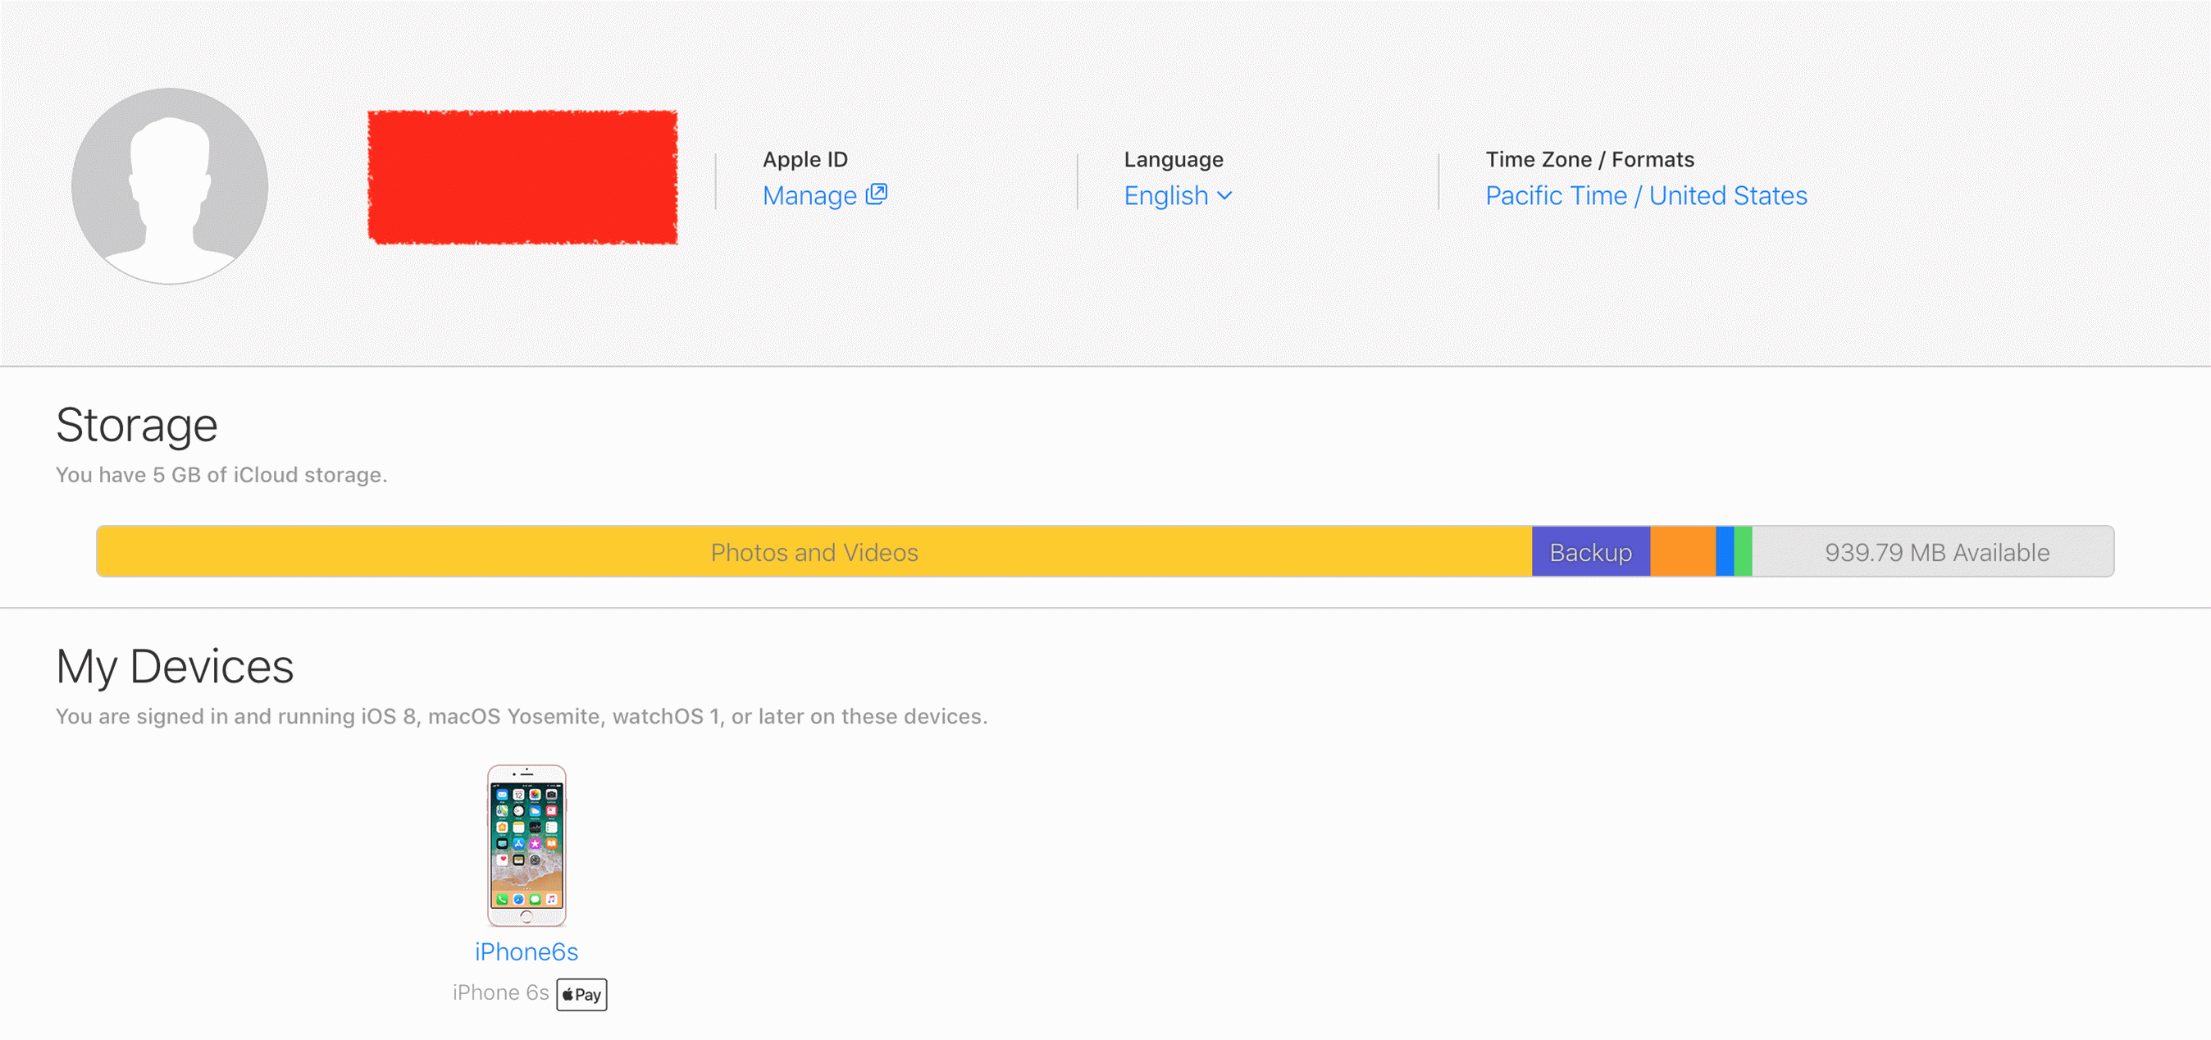The image size is (2211, 1040).
Task: Select the Backup storage segment
Action: 1590,552
